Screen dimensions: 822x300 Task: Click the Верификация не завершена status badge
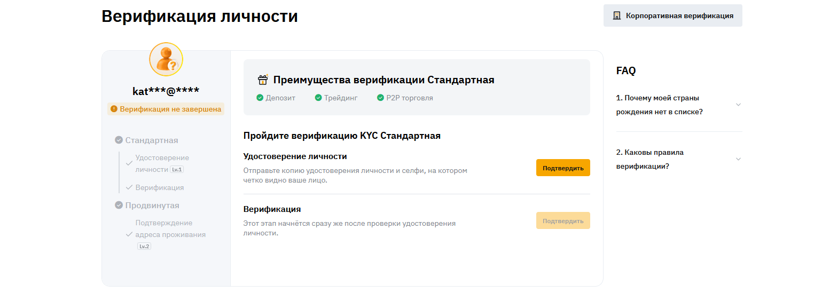point(166,109)
